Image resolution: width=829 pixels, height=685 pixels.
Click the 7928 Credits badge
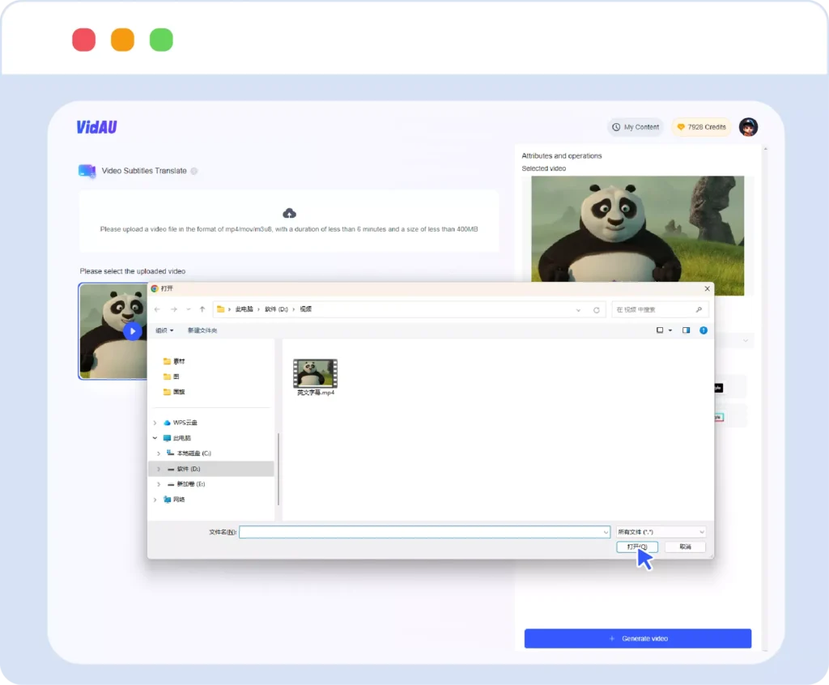click(x=701, y=127)
